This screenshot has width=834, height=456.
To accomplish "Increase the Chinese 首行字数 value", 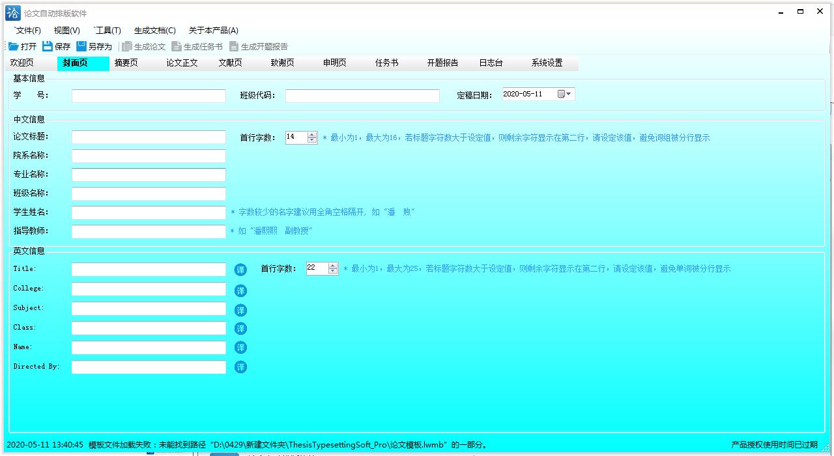I will pos(312,135).
